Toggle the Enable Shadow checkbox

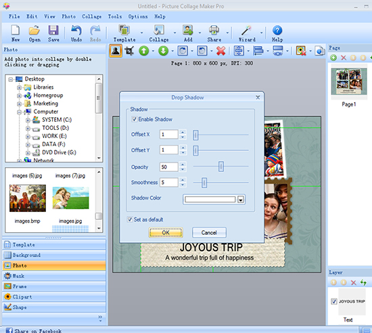point(135,119)
